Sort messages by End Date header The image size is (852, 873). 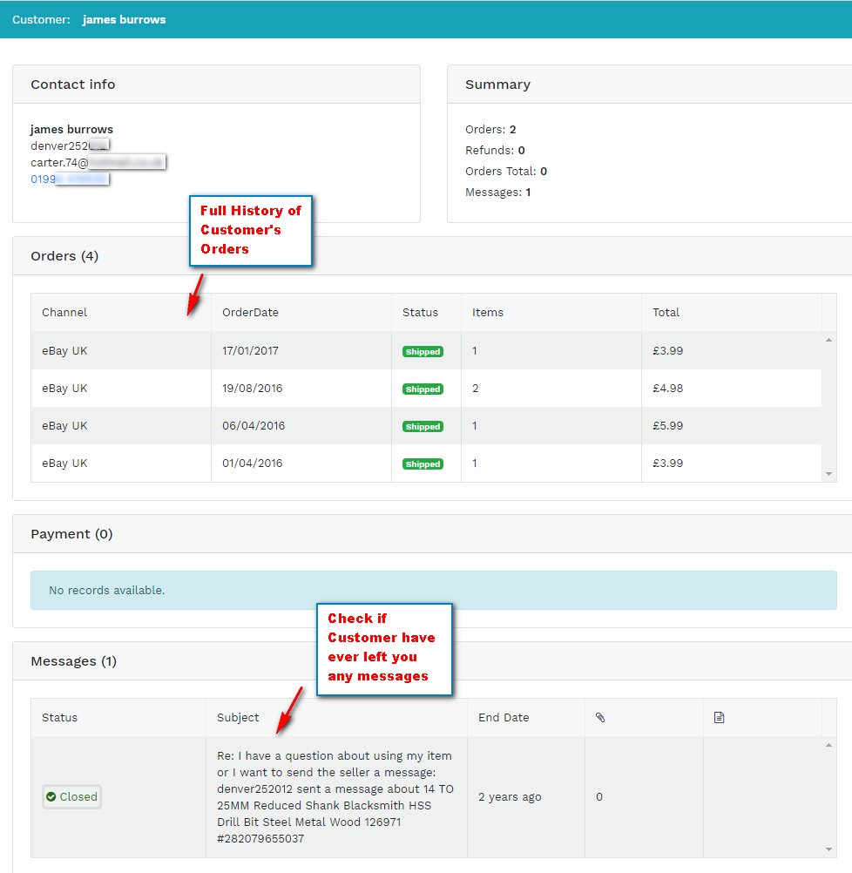coord(504,718)
